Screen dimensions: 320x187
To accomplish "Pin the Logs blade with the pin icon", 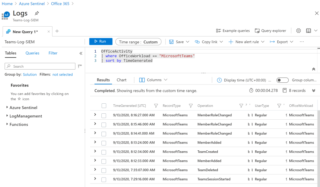I will [37, 13].
